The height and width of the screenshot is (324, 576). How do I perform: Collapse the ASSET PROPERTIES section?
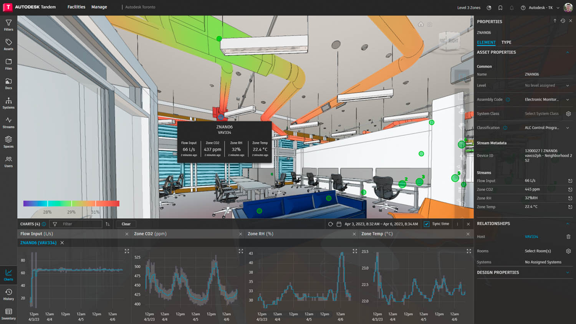tap(568, 52)
